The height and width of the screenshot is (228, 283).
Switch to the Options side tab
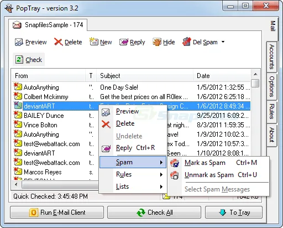272,86
